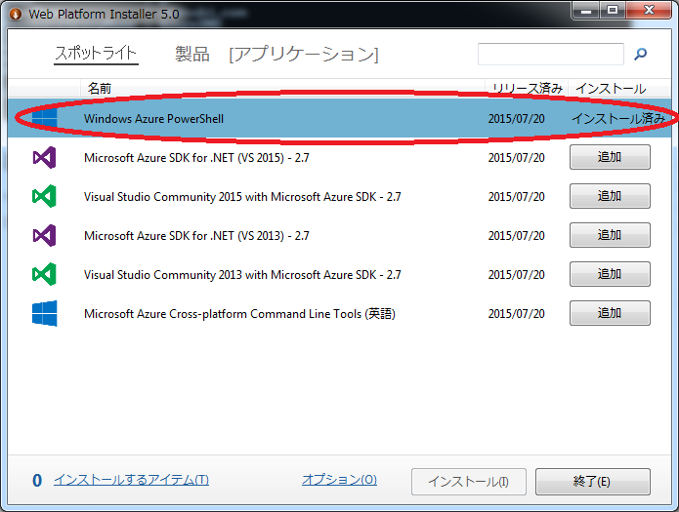Image resolution: width=679 pixels, height=512 pixels.
Task: Click the Visual Studio Community 2015 icon
Action: point(44,196)
